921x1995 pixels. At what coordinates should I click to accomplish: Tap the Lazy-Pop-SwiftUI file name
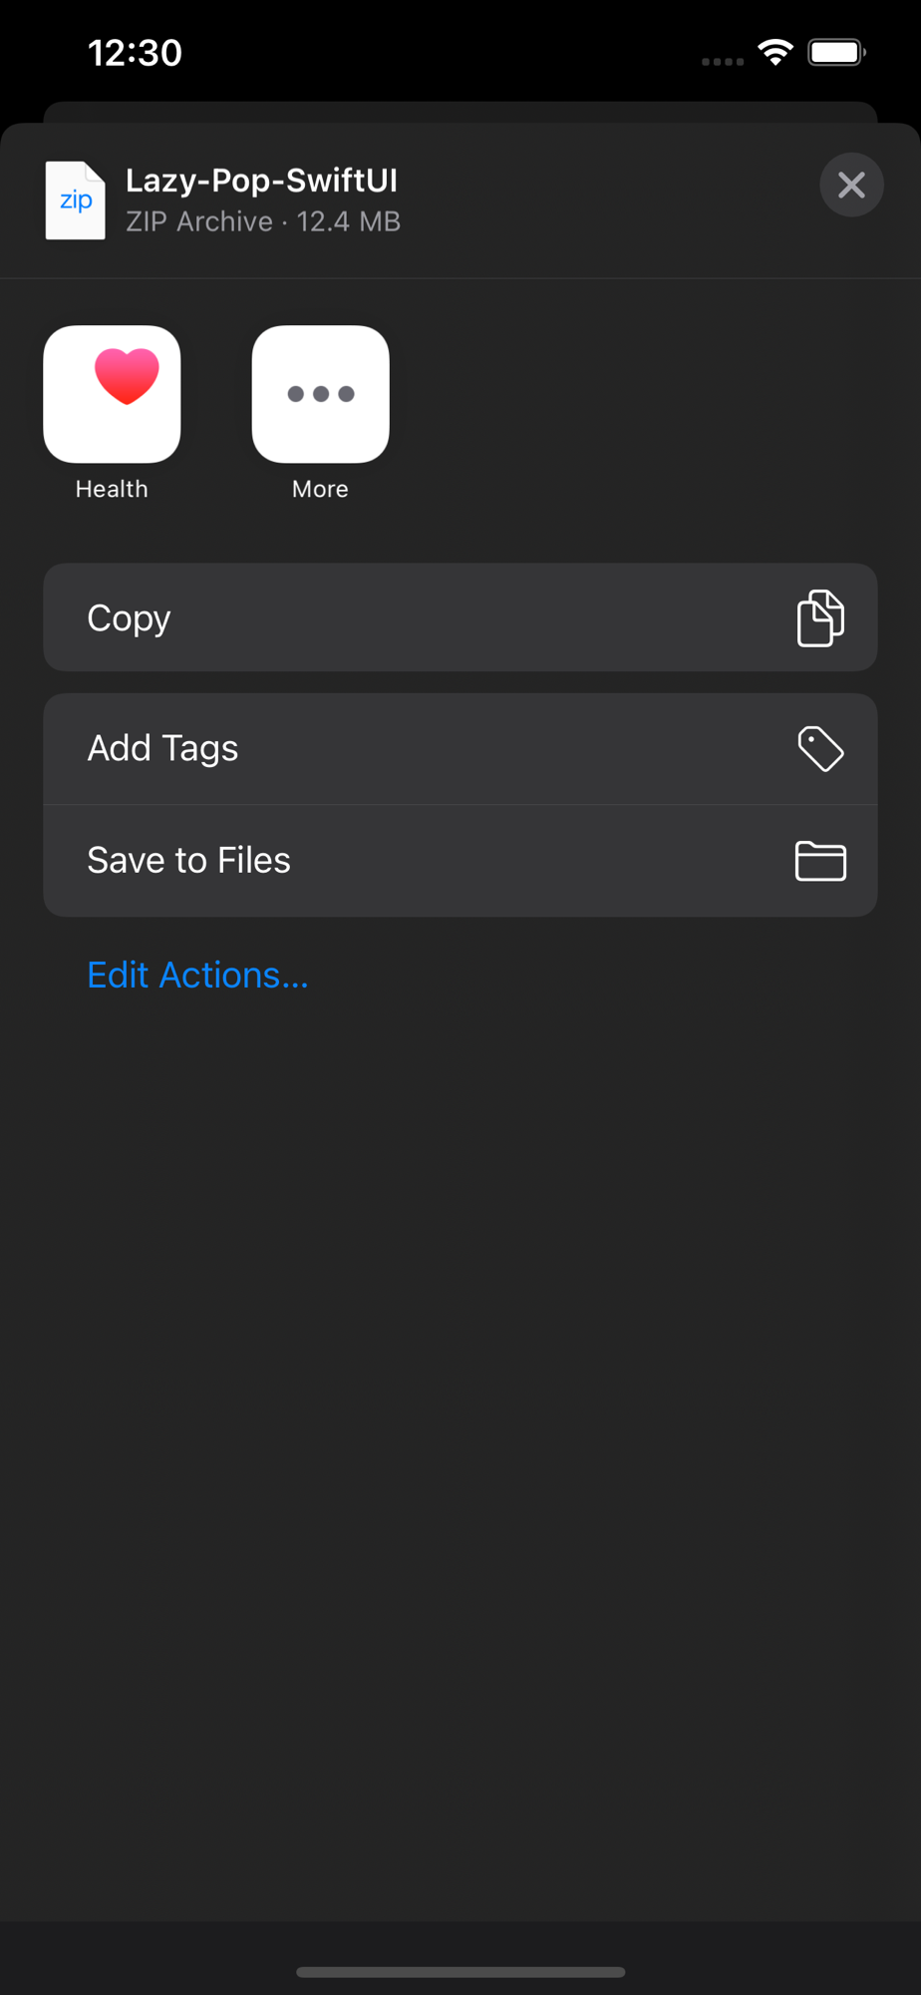(261, 181)
